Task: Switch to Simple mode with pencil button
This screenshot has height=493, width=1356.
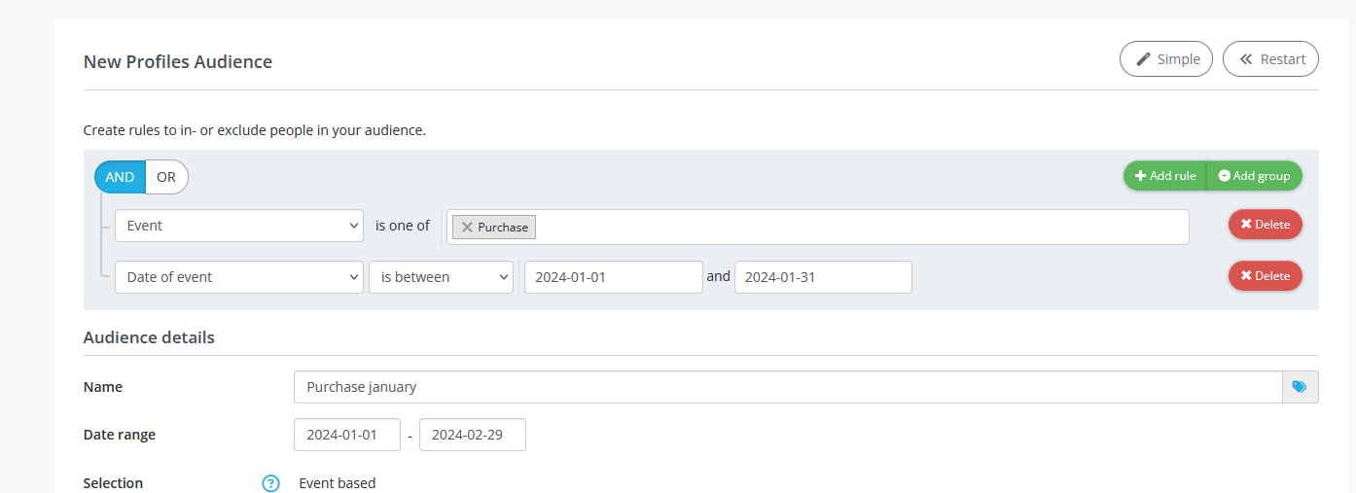Action: [1166, 58]
